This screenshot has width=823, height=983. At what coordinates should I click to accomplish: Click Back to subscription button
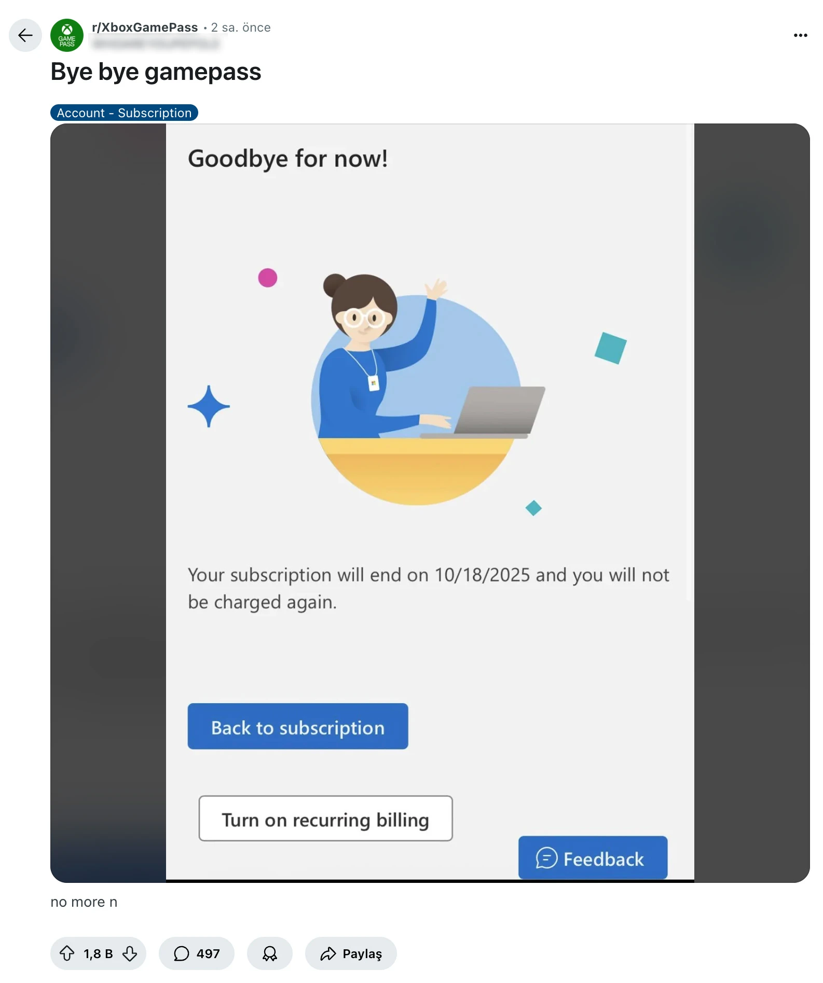pos(298,726)
